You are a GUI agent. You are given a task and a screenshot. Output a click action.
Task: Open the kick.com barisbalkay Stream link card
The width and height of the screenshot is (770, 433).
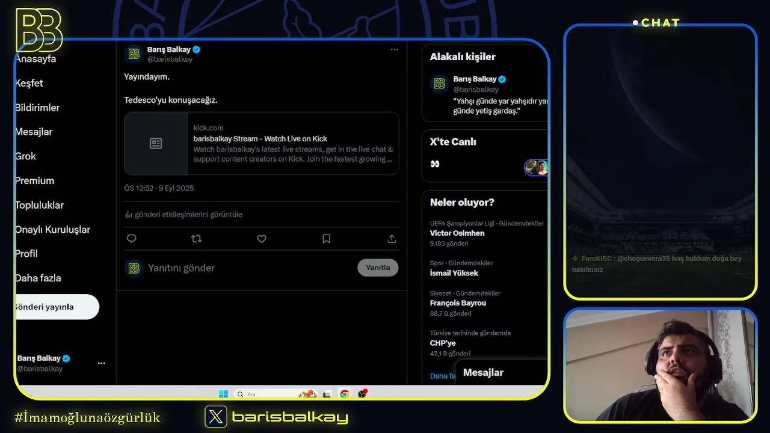(x=262, y=143)
